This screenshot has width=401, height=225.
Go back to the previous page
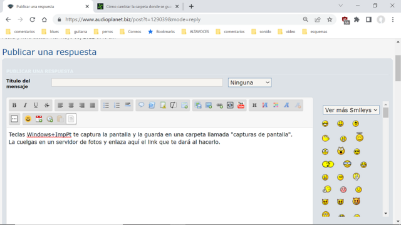8,19
